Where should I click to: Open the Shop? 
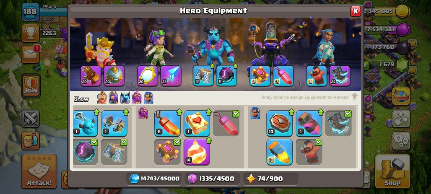coord(392,171)
